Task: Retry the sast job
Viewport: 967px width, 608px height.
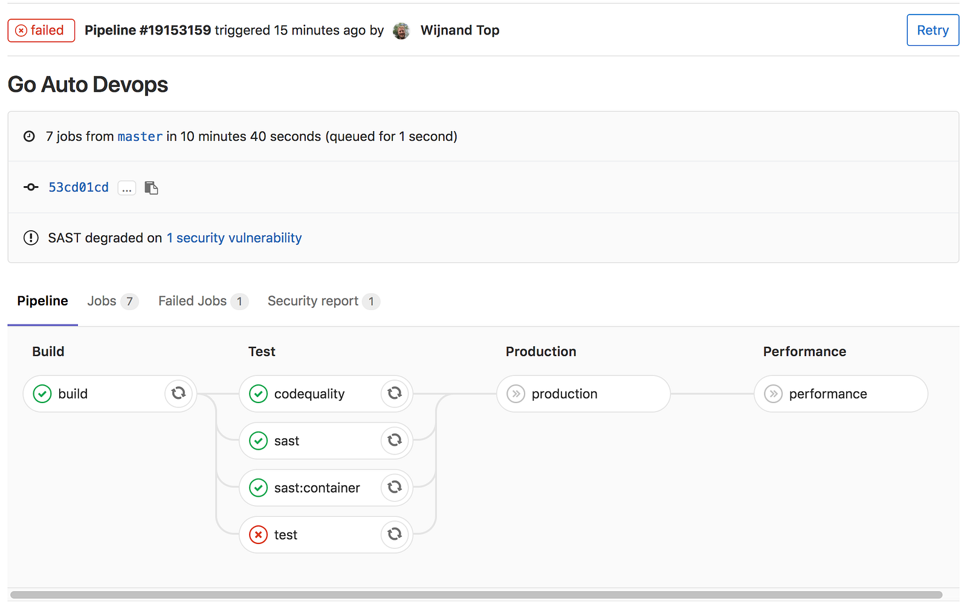Action: (x=395, y=441)
